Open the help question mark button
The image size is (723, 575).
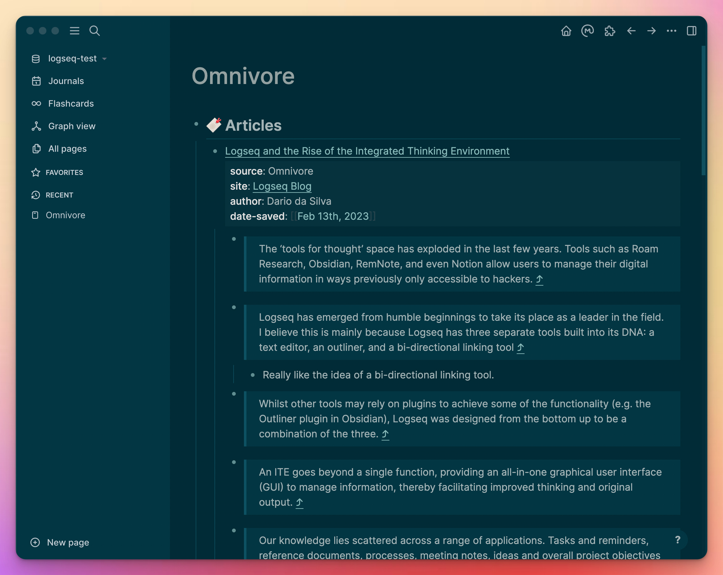click(678, 540)
